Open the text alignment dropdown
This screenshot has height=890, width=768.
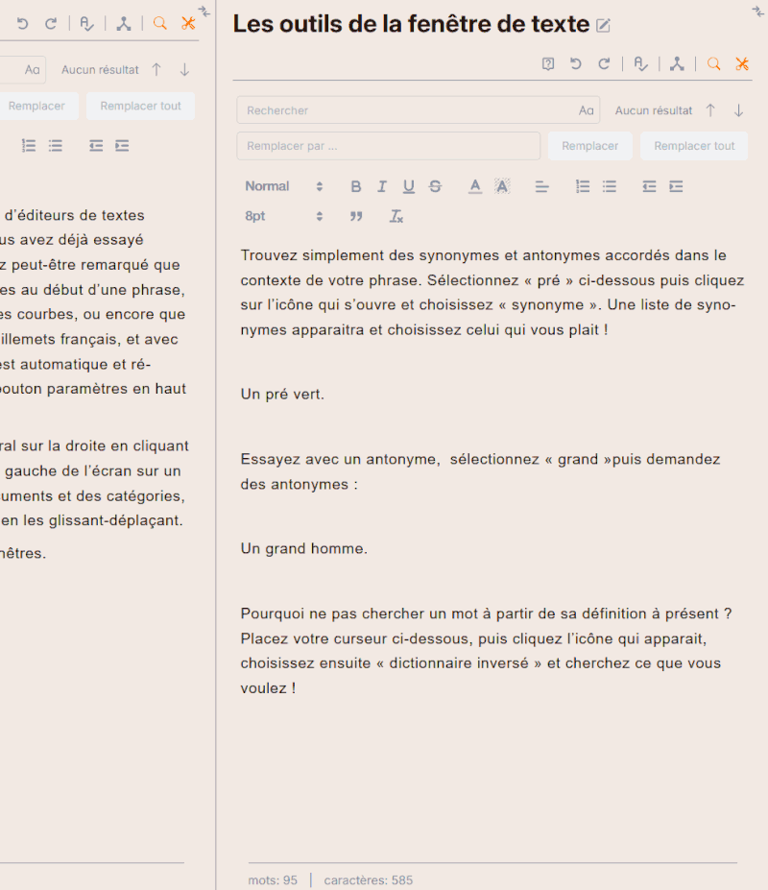541,186
